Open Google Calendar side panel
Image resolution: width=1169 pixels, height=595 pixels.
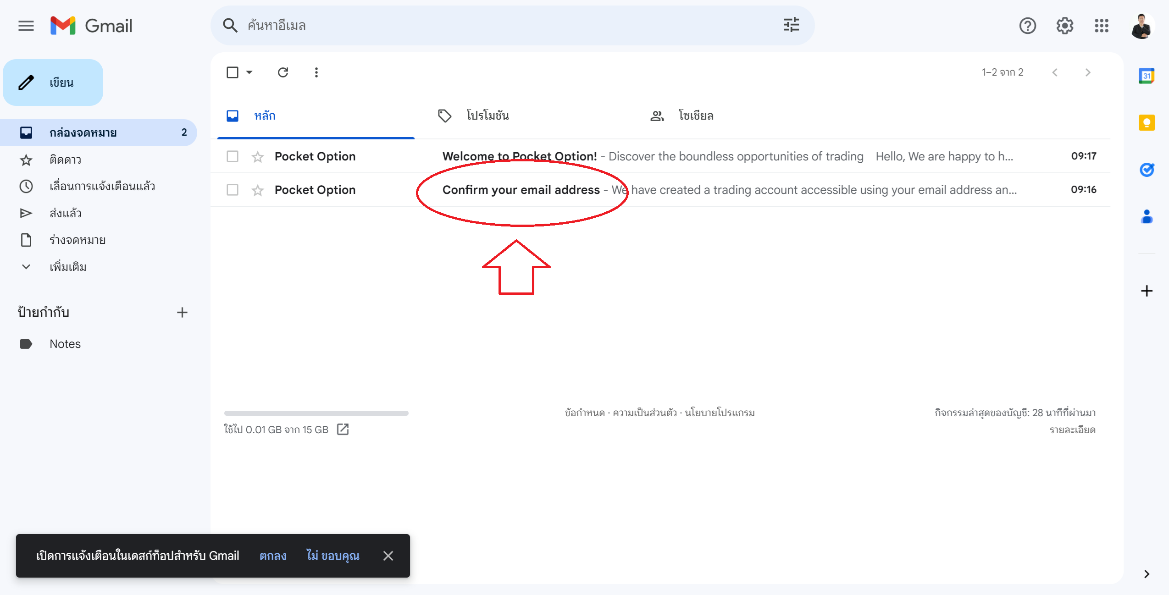coord(1146,76)
